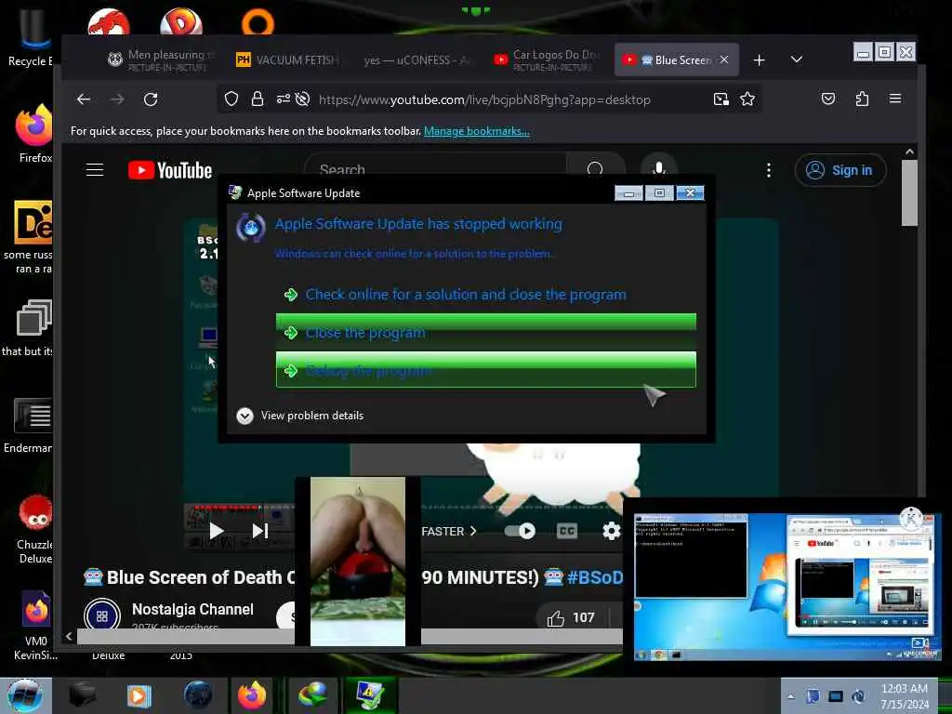Search with voice microphone on YouTube
The width and height of the screenshot is (952, 714).
pyautogui.click(x=659, y=168)
